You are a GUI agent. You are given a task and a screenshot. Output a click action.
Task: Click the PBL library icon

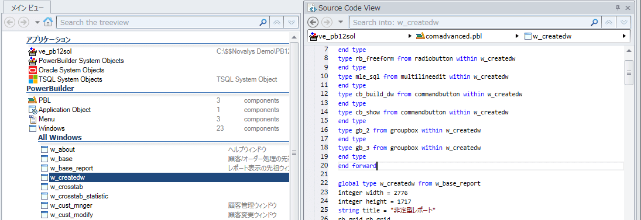pyautogui.click(x=32, y=100)
